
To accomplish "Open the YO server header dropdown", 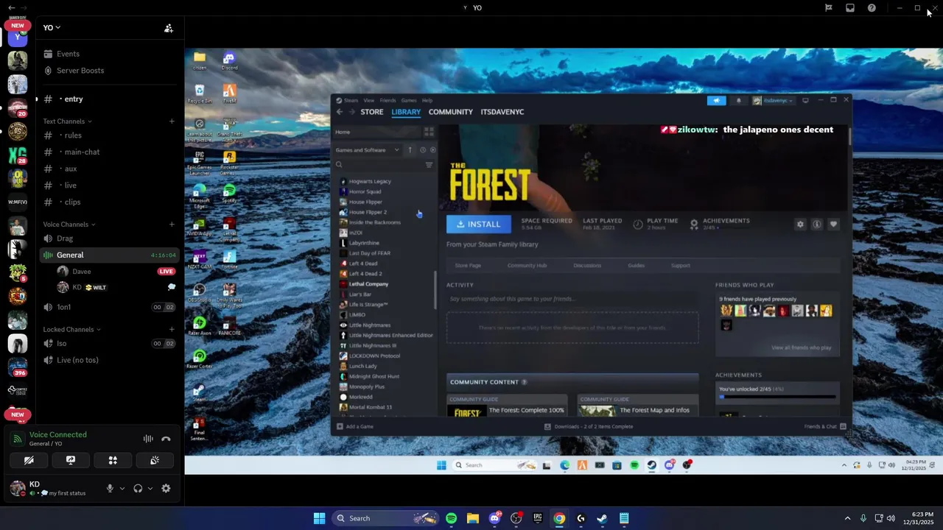I will (52, 27).
